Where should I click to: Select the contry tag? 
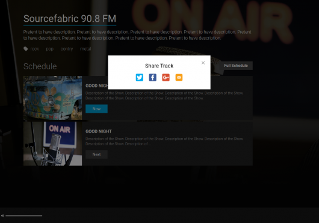67,49
